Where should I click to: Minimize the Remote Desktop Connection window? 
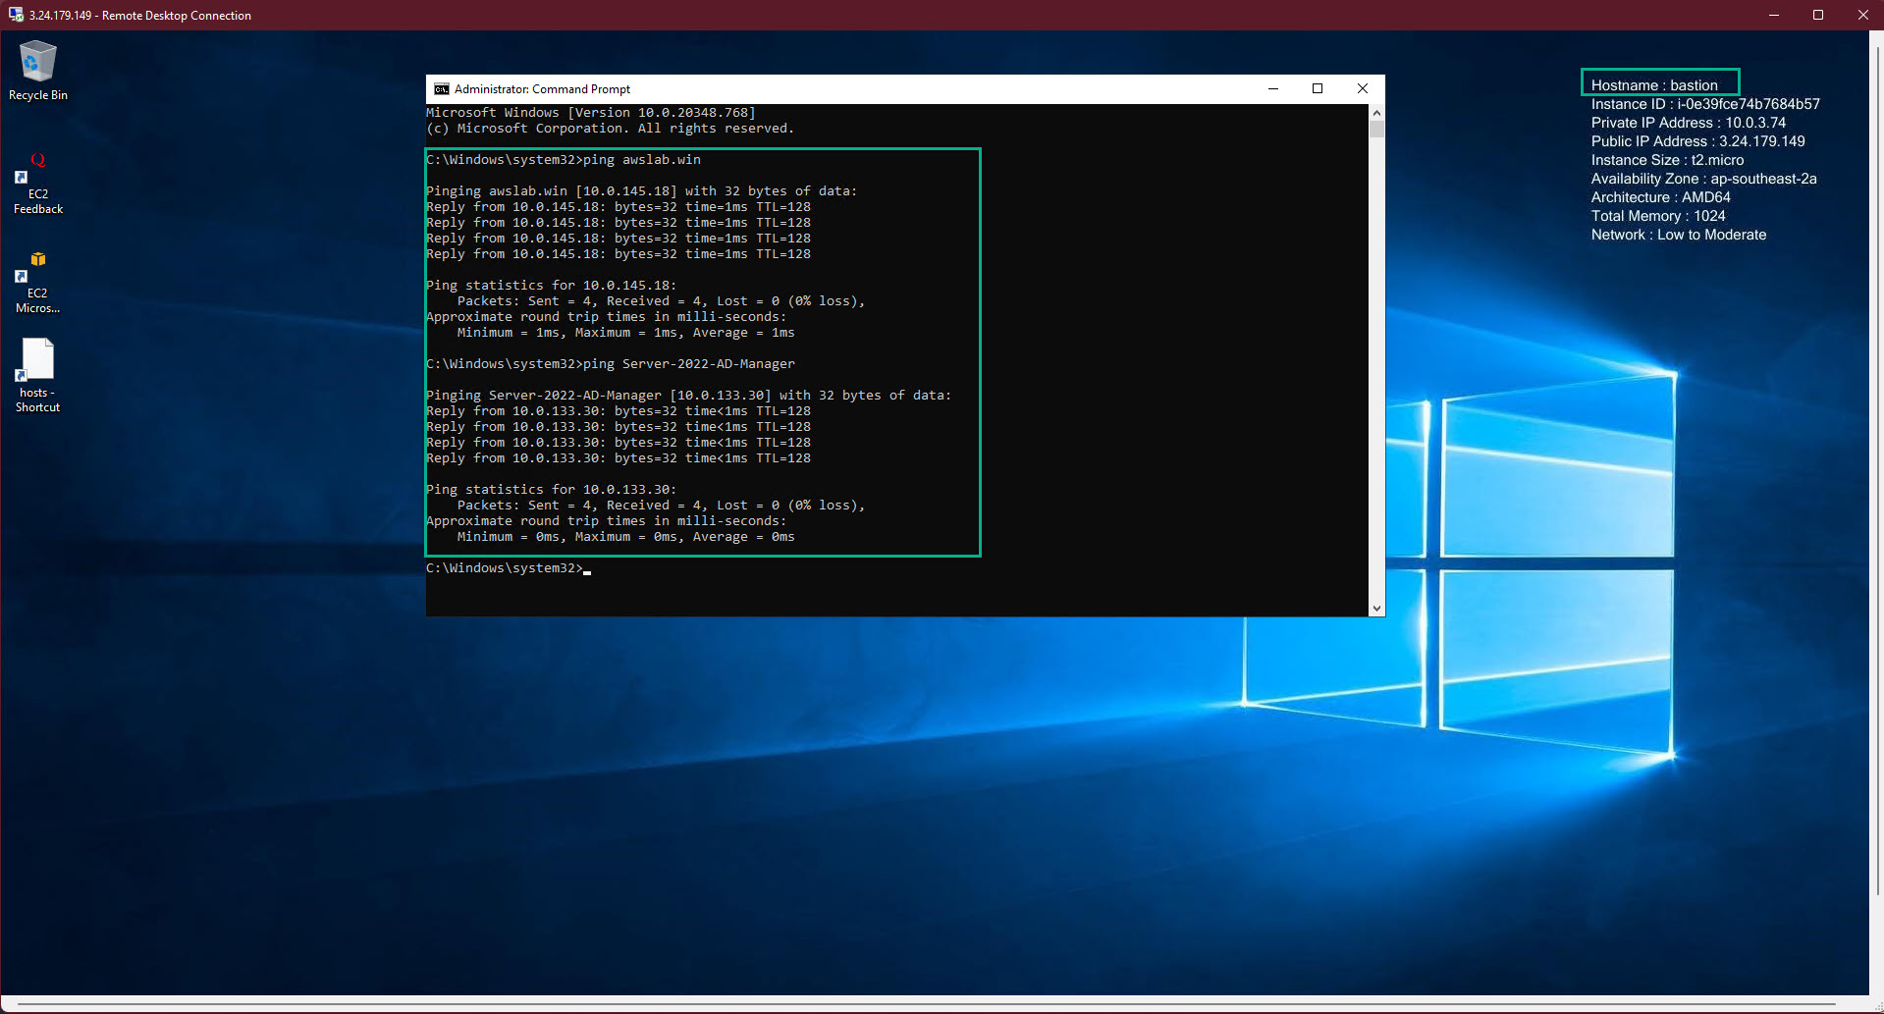(1774, 15)
